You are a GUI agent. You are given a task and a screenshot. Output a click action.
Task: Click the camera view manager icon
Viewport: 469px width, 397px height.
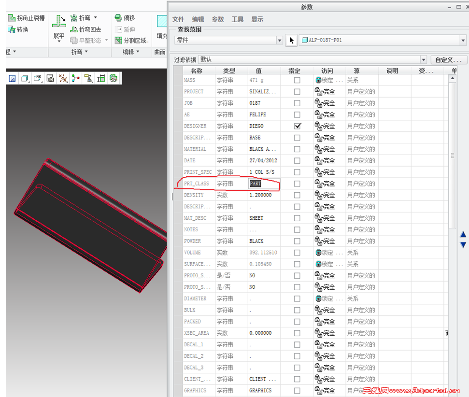(x=50, y=78)
